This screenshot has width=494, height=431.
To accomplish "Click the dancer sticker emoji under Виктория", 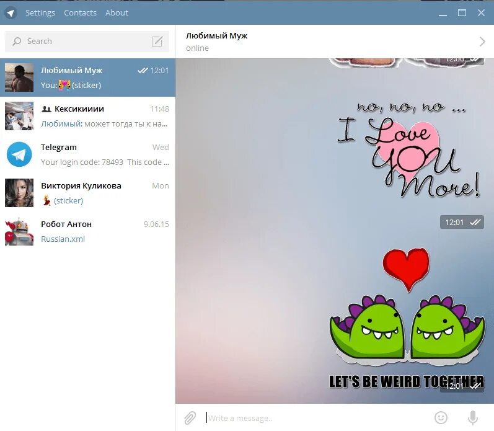I will pyautogui.click(x=46, y=200).
